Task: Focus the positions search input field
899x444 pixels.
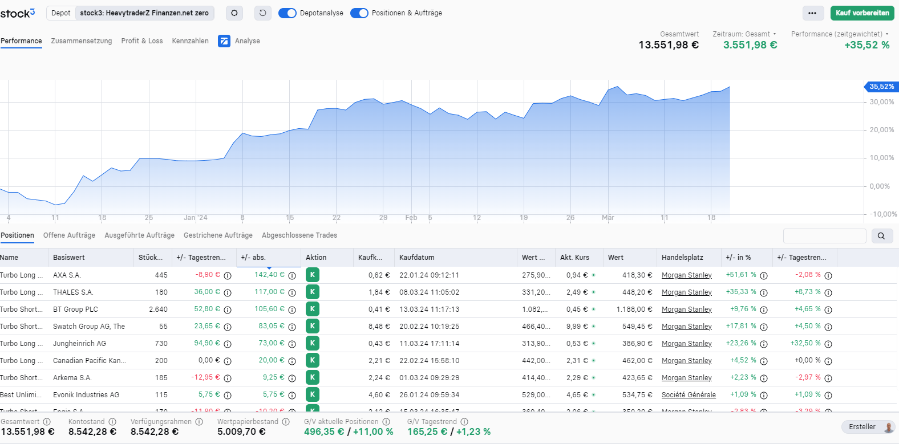Action: (x=824, y=235)
